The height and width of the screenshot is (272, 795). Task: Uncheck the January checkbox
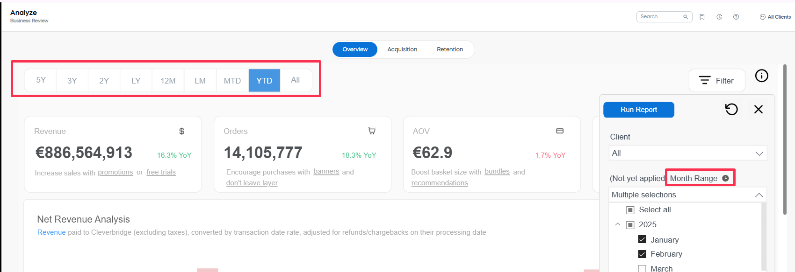click(642, 239)
